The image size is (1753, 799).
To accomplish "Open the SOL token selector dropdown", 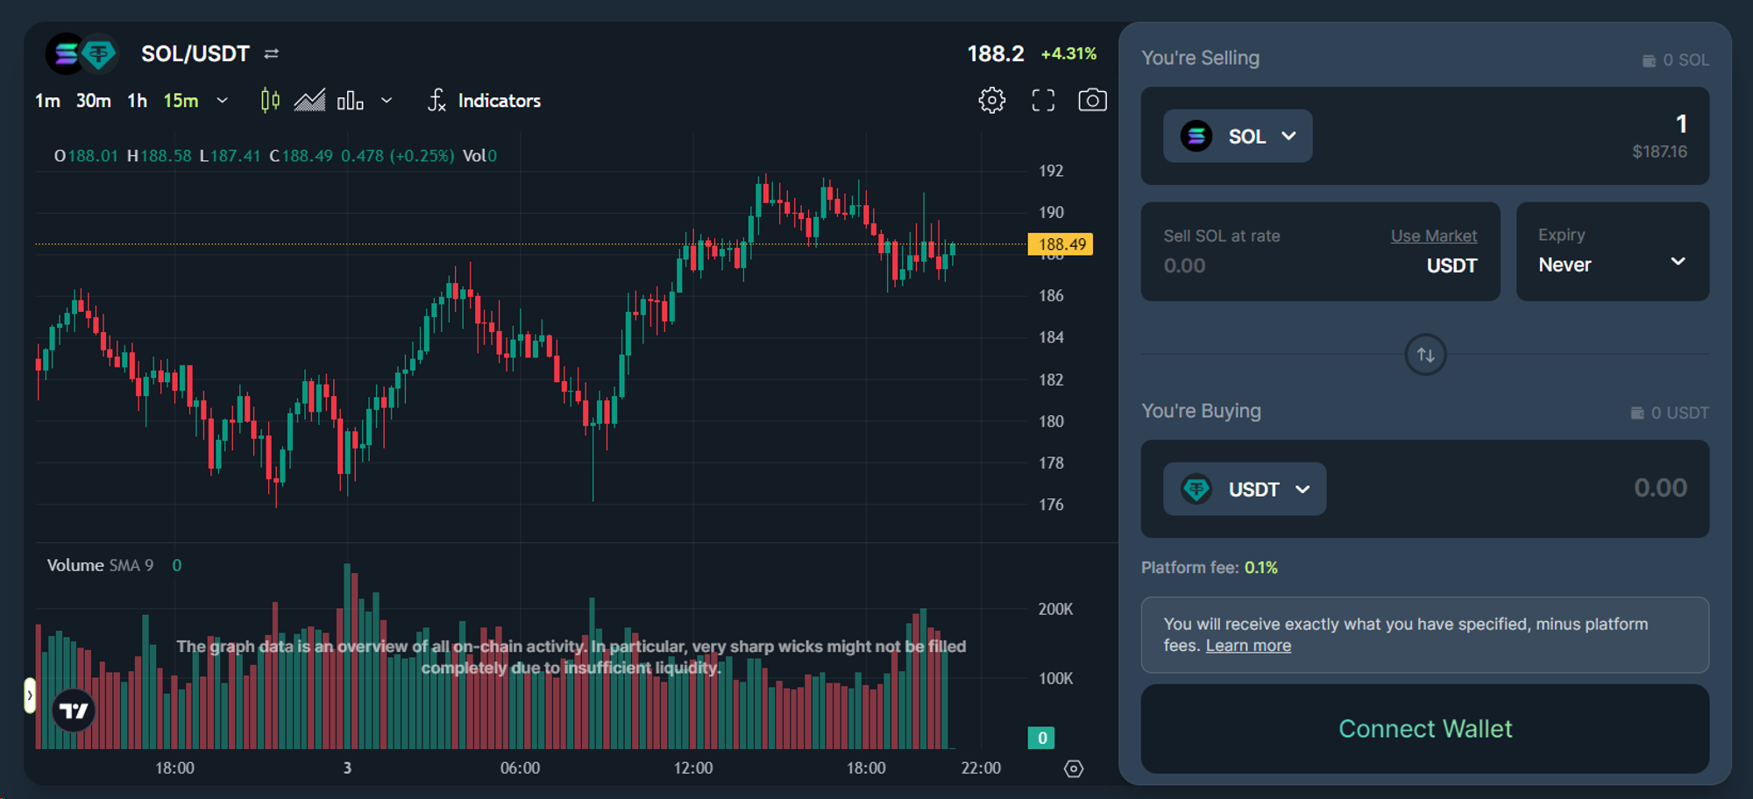I will point(1237,137).
